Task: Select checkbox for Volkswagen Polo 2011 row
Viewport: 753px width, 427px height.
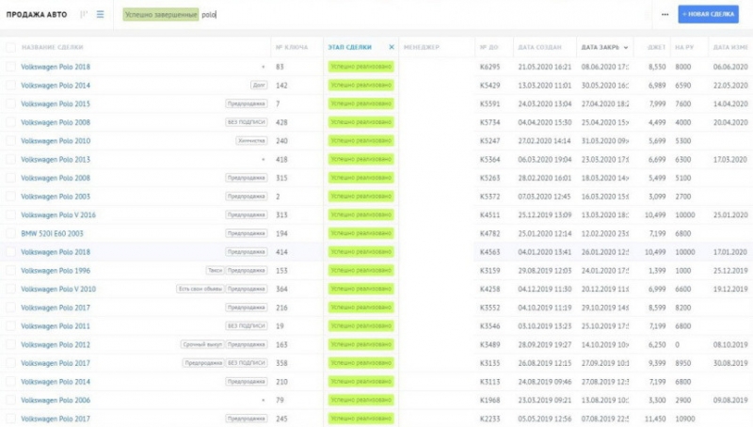Action: click(x=10, y=325)
